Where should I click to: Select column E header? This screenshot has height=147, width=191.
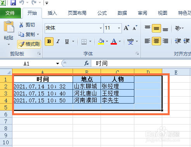click(x=176, y=72)
